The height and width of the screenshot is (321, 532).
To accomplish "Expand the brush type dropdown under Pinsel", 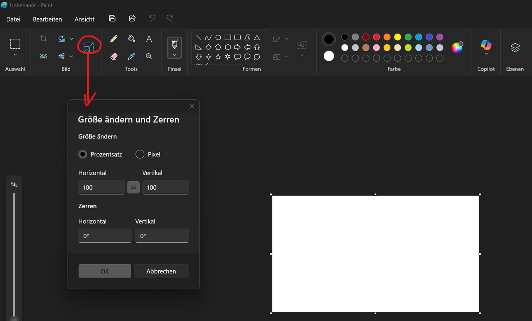I will [x=175, y=55].
